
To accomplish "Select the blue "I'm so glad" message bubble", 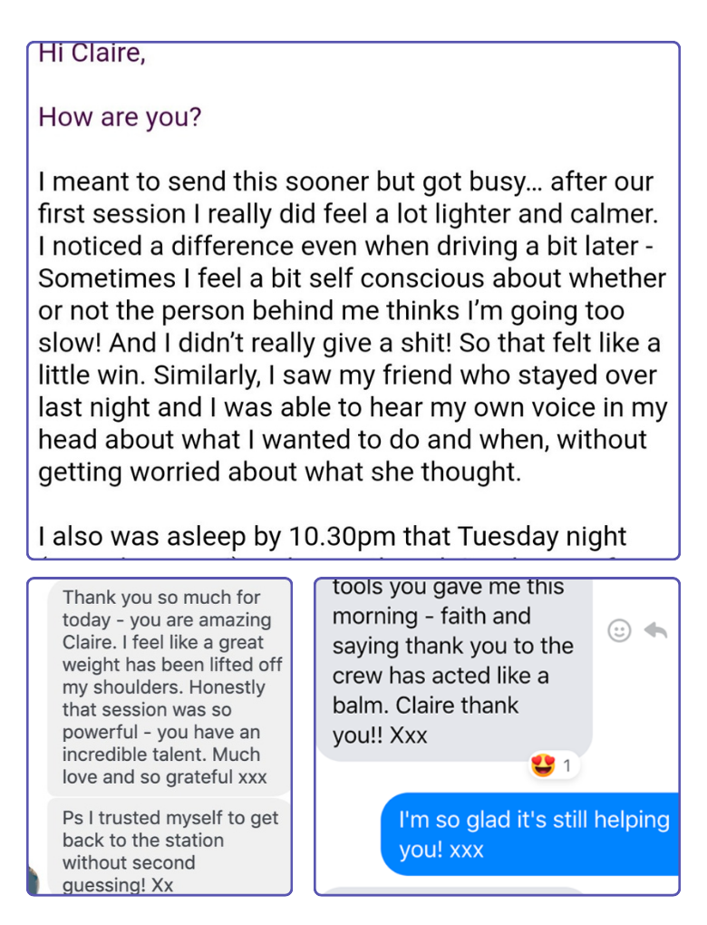I will tap(529, 833).
